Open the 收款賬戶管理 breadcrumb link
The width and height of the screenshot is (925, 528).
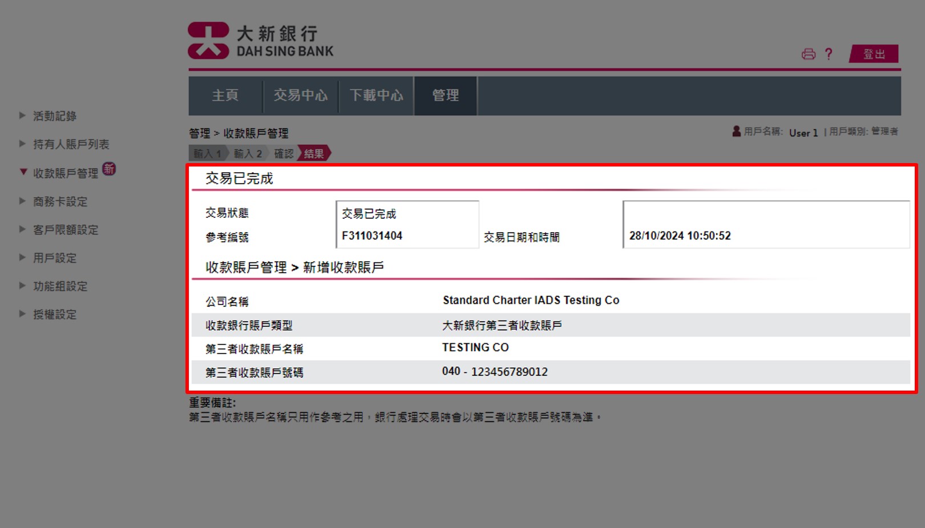click(255, 133)
